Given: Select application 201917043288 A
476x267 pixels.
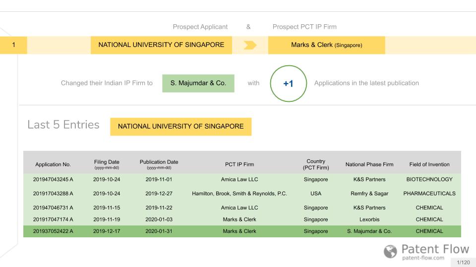Looking at the screenshot, I should pos(53,193).
